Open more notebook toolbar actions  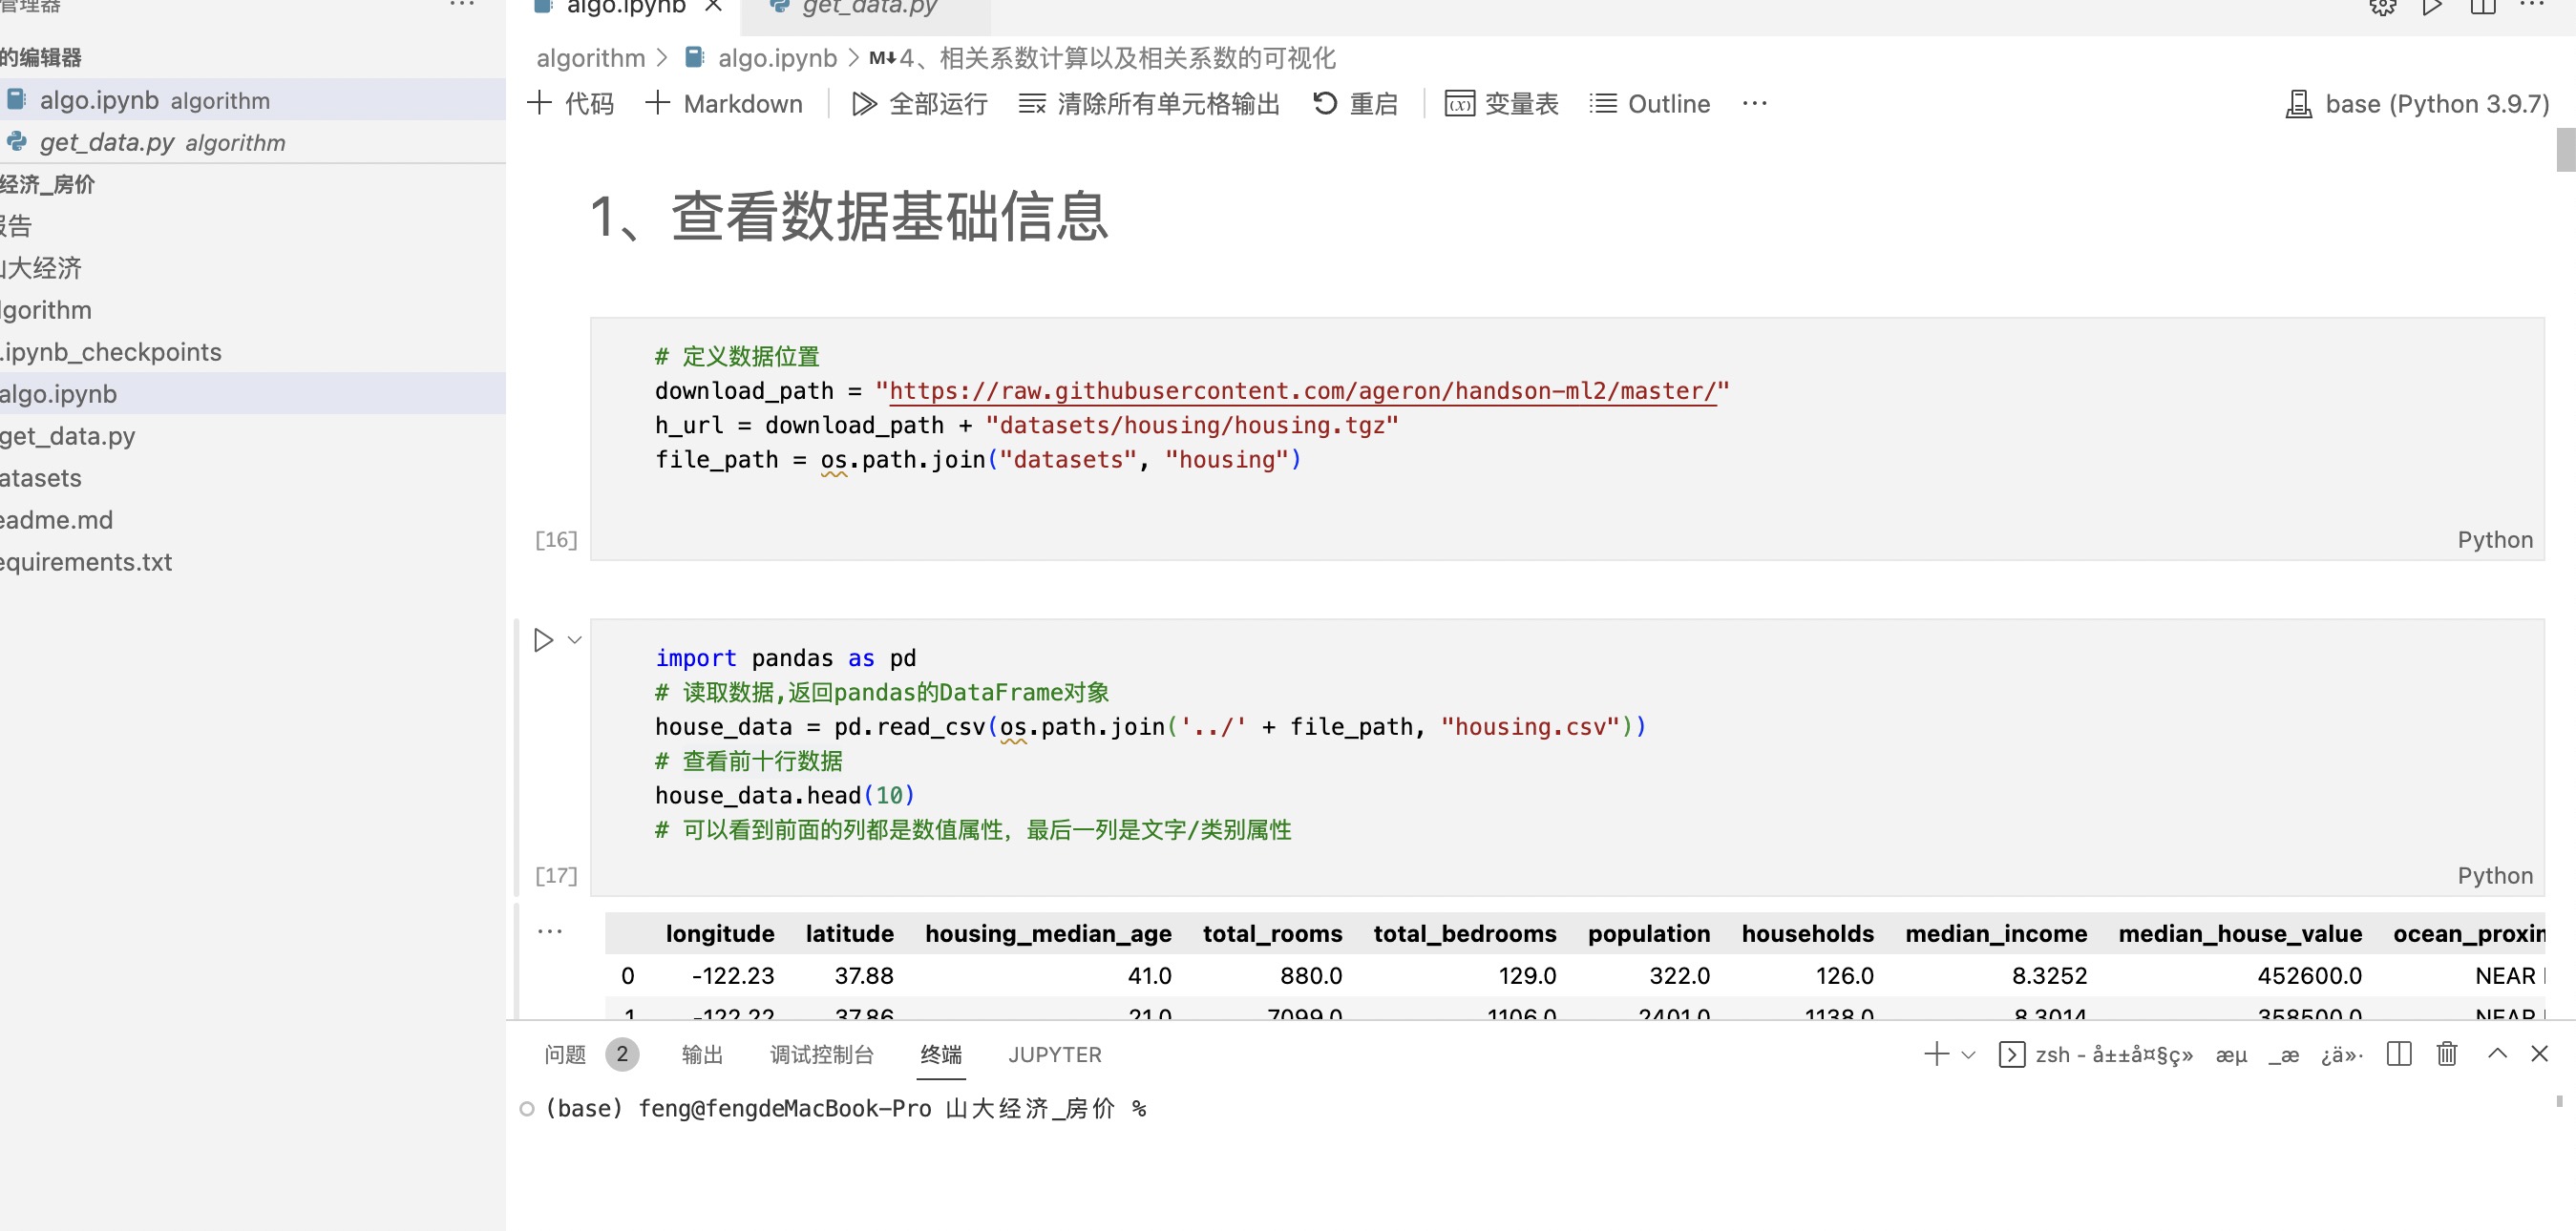point(1754,104)
